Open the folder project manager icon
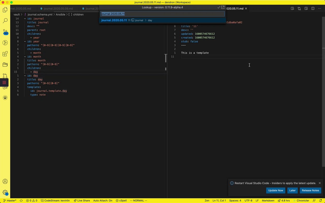Viewport: 325px width, 203px height. pos(5,65)
